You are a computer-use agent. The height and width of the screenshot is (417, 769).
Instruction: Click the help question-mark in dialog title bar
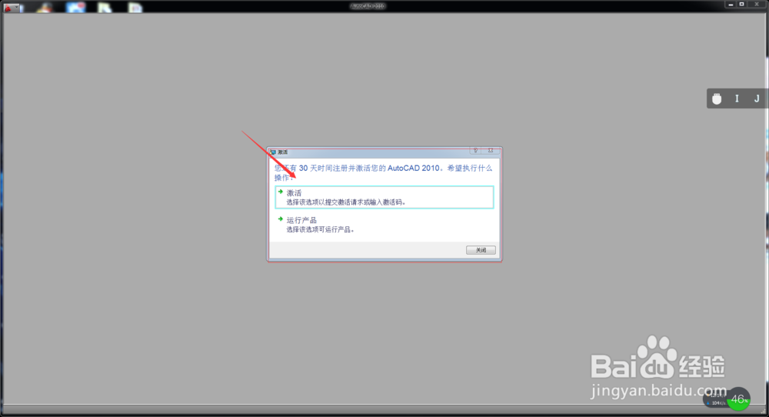click(475, 151)
